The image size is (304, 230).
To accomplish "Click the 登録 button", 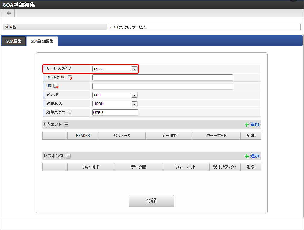I will coord(151,201).
